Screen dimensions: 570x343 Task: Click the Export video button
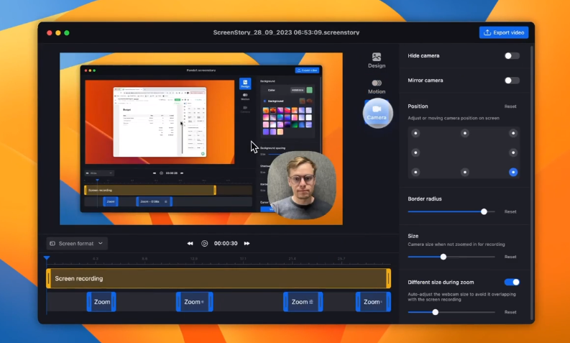(x=503, y=32)
